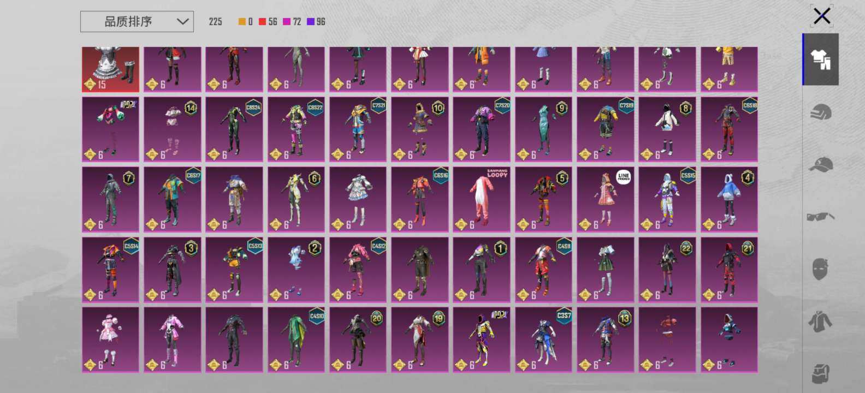The width and height of the screenshot is (865, 393).
Task: Select the red maid outfit, level 15
Action: coord(111,69)
